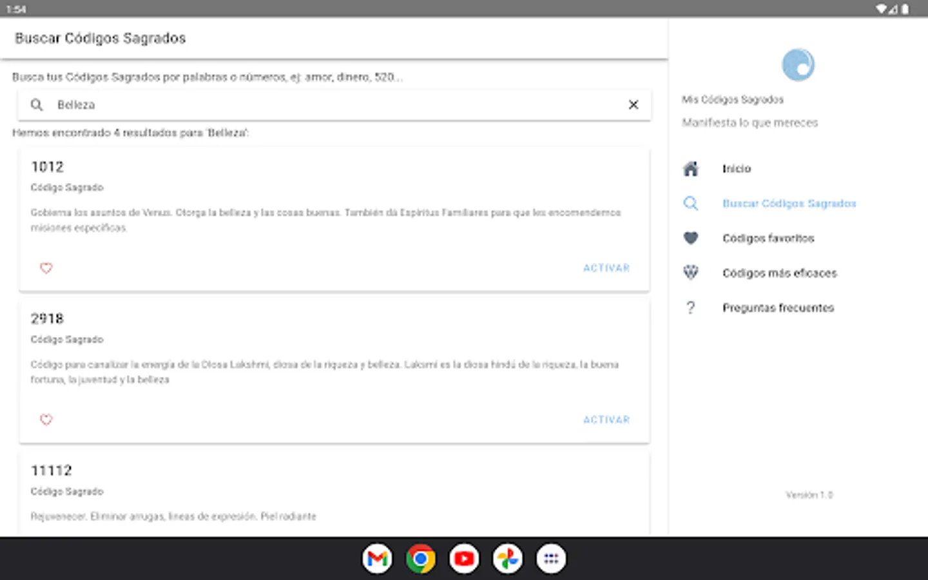Click the home icon beside Inicio

(691, 169)
